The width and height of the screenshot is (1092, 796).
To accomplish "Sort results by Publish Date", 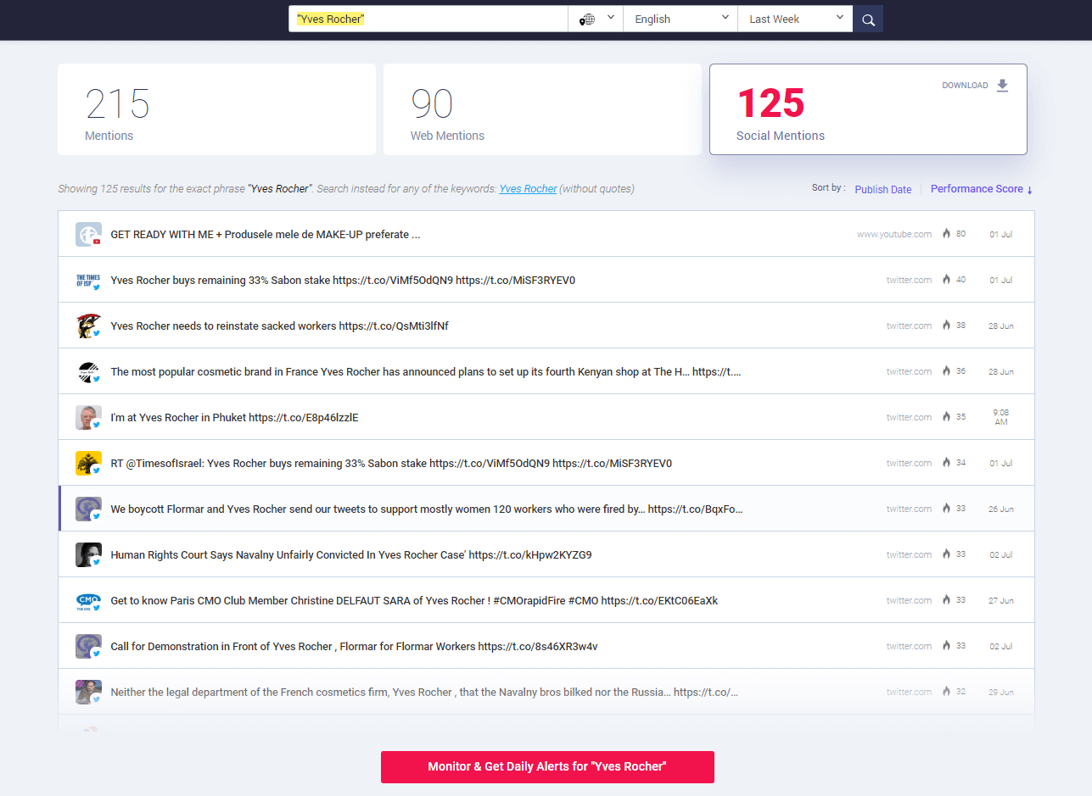I will click(x=883, y=189).
